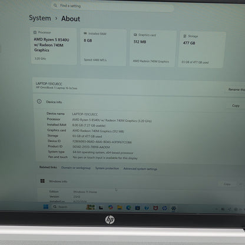The width and height of the screenshot is (245, 245).
Task: Click the 65 GB of 477 GB used row value
Action: pyautogui.click(x=87, y=136)
